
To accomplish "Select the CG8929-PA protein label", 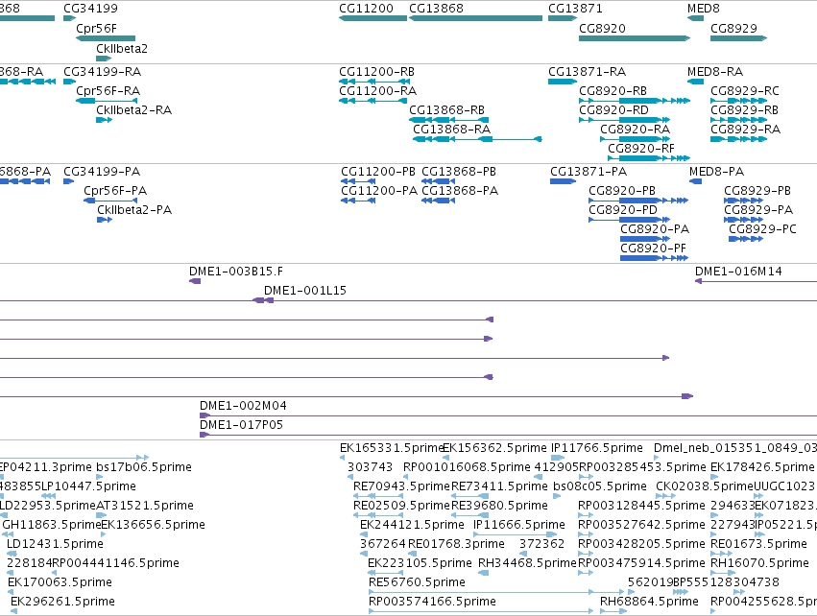I will 758,210.
